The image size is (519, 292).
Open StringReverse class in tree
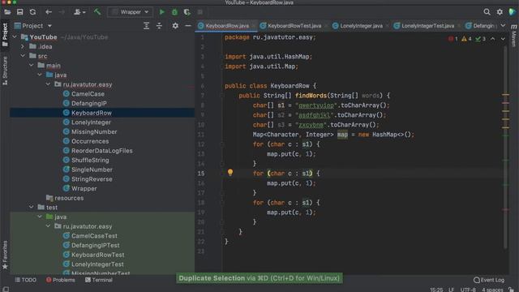[x=92, y=179]
